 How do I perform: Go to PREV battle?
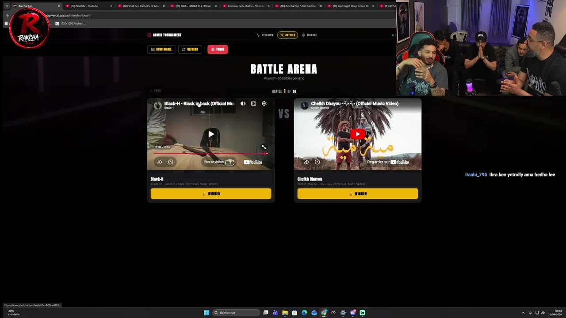(x=156, y=91)
